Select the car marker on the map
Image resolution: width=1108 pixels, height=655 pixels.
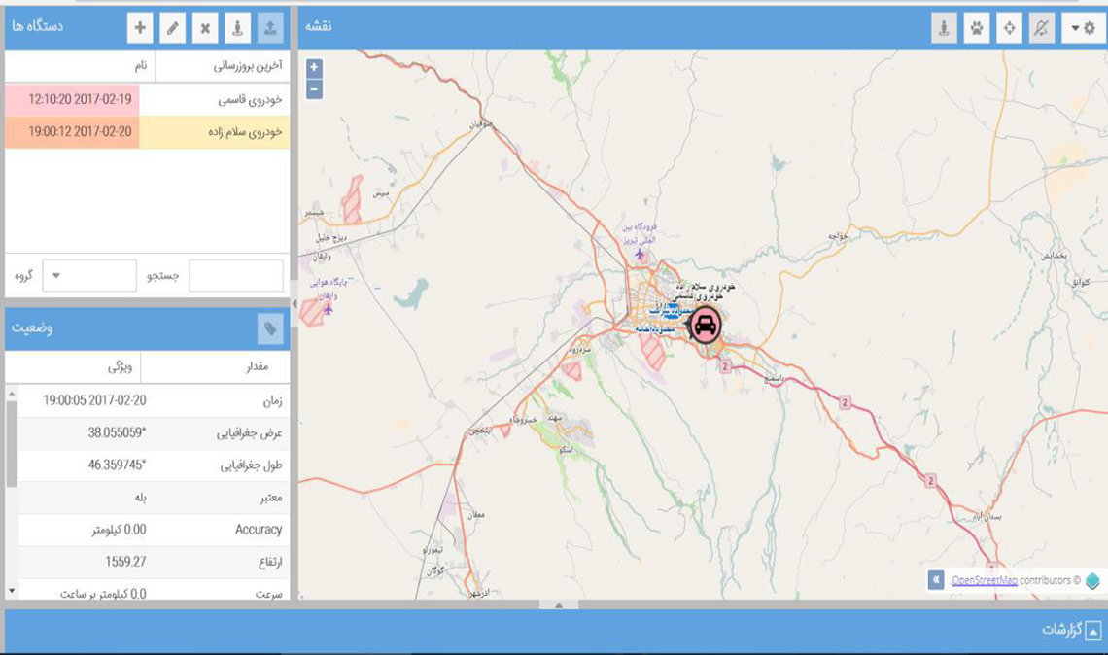click(x=705, y=325)
